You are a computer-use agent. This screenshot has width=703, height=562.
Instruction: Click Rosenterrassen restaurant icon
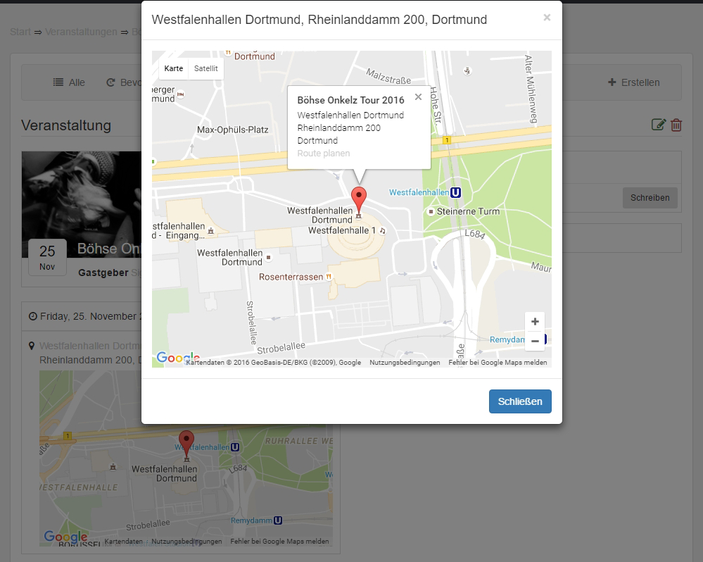pyautogui.click(x=329, y=277)
